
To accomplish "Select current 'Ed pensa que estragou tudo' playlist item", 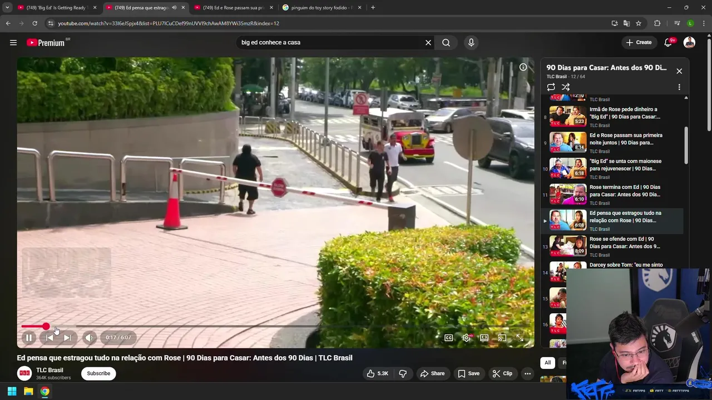I will [x=613, y=221].
